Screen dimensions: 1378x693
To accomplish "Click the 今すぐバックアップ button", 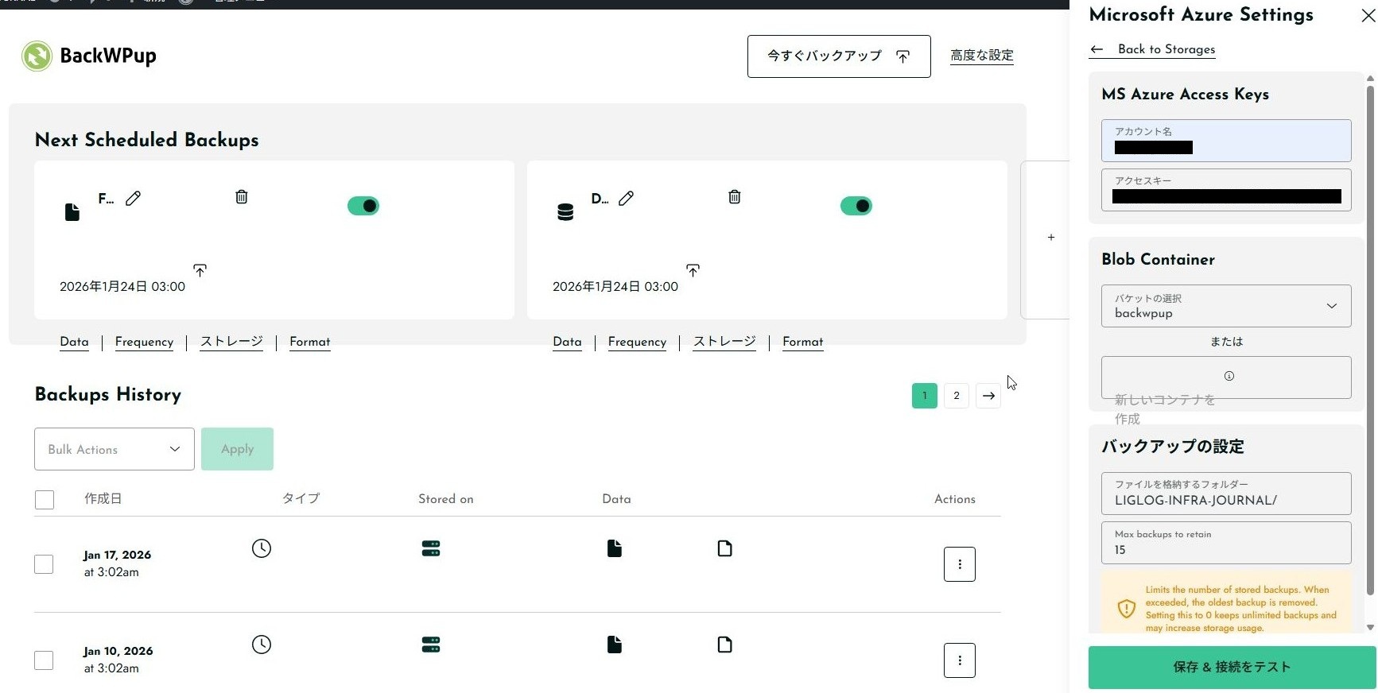I will click(838, 56).
